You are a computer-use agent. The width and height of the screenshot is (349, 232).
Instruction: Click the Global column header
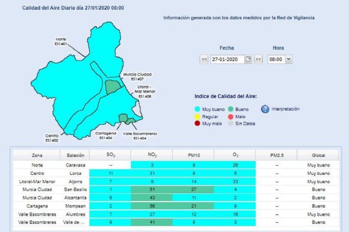point(318,155)
